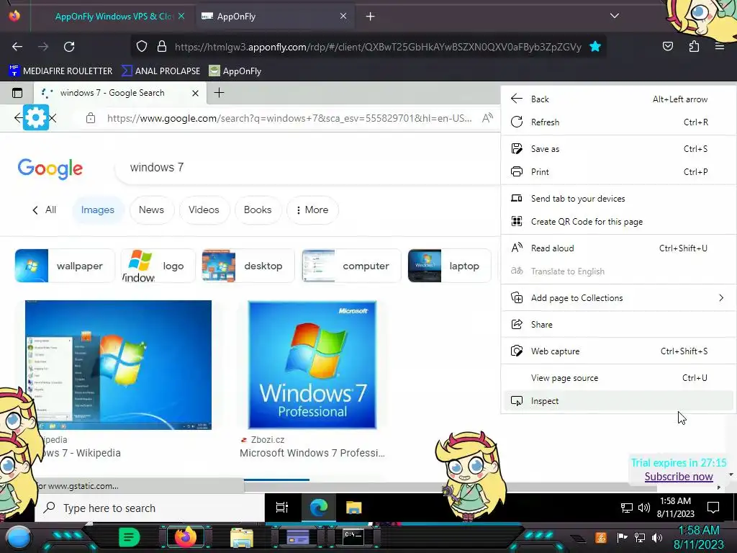737x553 pixels.
Task: Switch to AppOnFly Windows VPS tab
Action: pyautogui.click(x=113, y=17)
